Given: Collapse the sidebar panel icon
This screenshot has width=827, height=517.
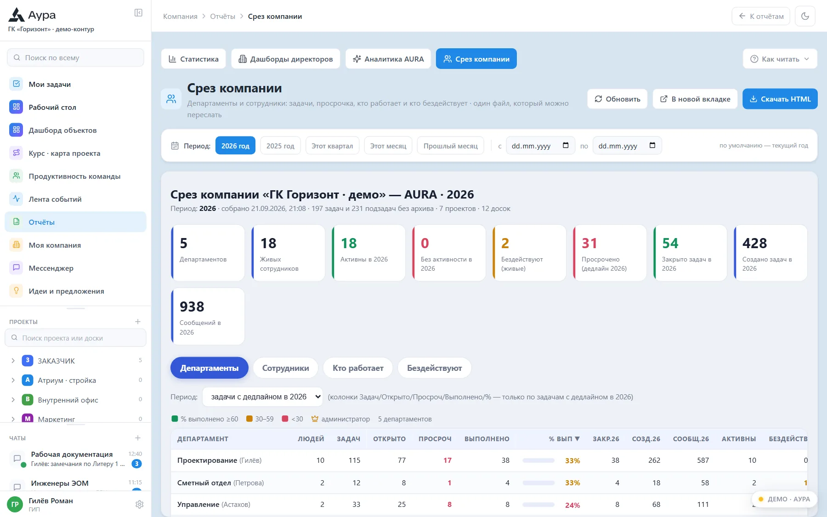Looking at the screenshot, I should (138, 13).
